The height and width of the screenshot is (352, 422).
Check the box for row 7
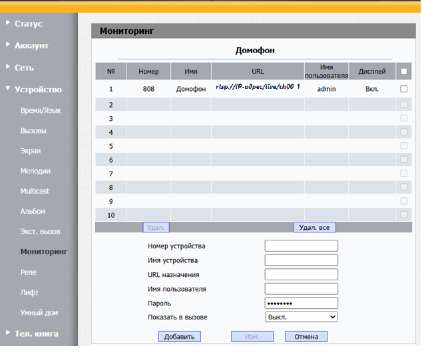point(404,173)
